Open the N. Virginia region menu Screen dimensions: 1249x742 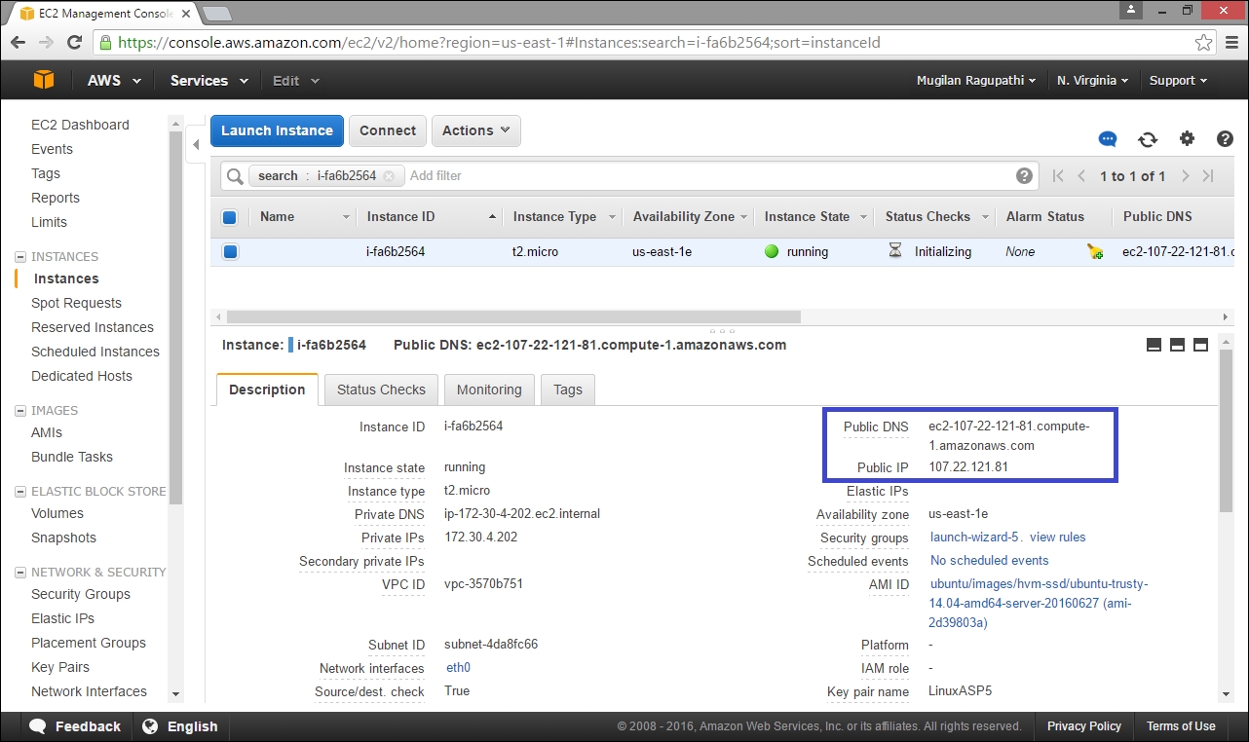(x=1092, y=81)
